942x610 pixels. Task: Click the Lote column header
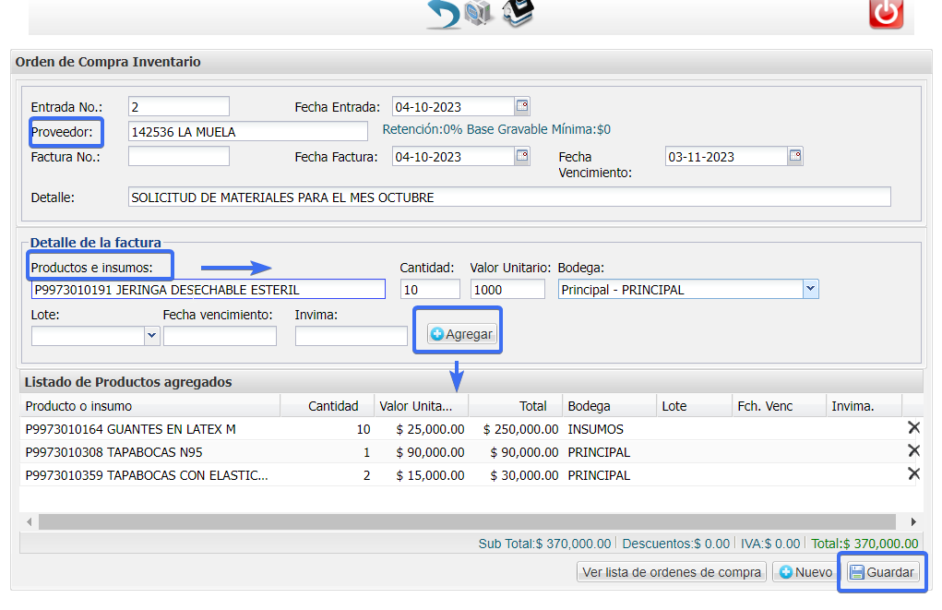click(x=695, y=406)
